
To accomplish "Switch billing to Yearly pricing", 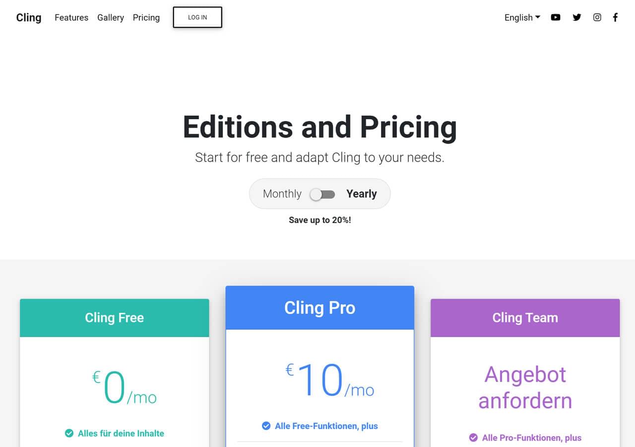I will (362, 194).
